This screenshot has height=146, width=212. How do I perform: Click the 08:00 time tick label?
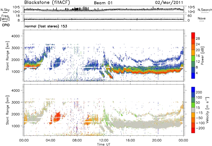pos(77,140)
